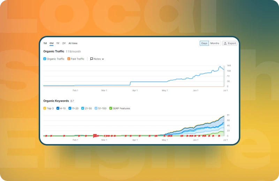Toggle the 4-10 keyword positions checkbox
The image size is (279, 181).
(58, 108)
